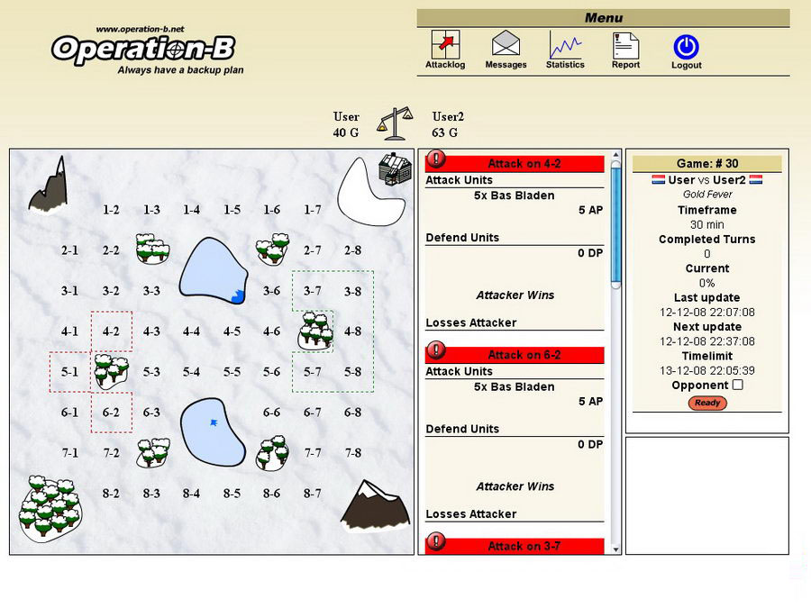The height and width of the screenshot is (608, 811).
Task: Click the Logout menu label
Action: point(687,65)
